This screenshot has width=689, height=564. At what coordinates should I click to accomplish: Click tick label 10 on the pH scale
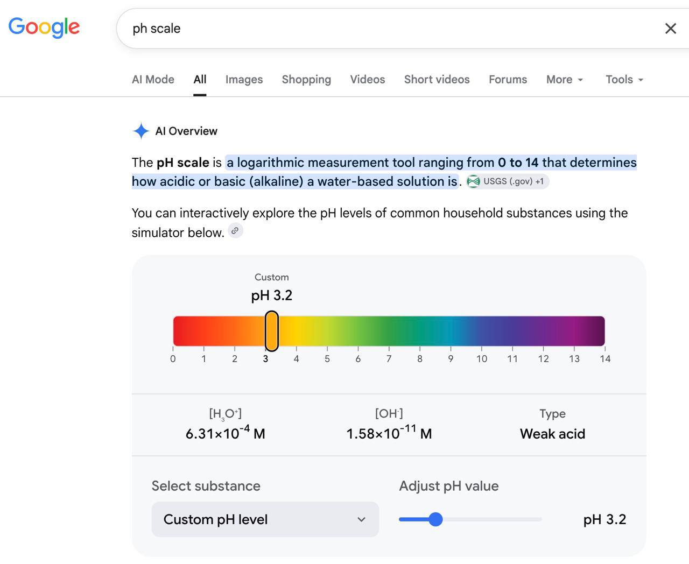[482, 359]
